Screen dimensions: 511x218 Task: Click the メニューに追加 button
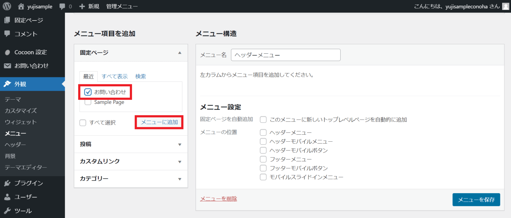pyautogui.click(x=159, y=122)
